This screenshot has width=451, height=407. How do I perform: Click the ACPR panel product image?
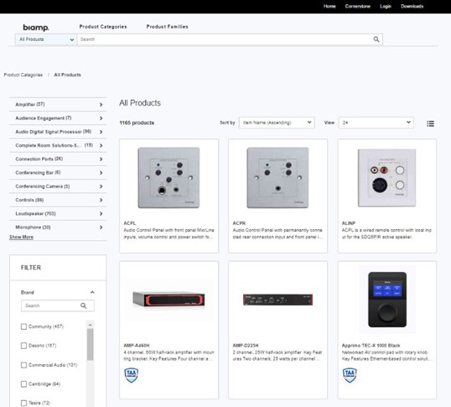[277, 178]
